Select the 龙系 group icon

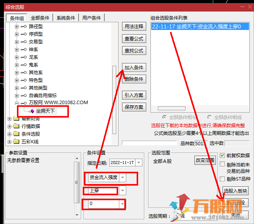pyautogui.click(x=23, y=57)
